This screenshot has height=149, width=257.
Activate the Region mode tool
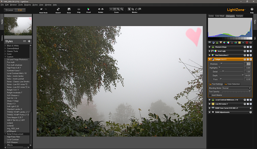(x=140, y=9)
